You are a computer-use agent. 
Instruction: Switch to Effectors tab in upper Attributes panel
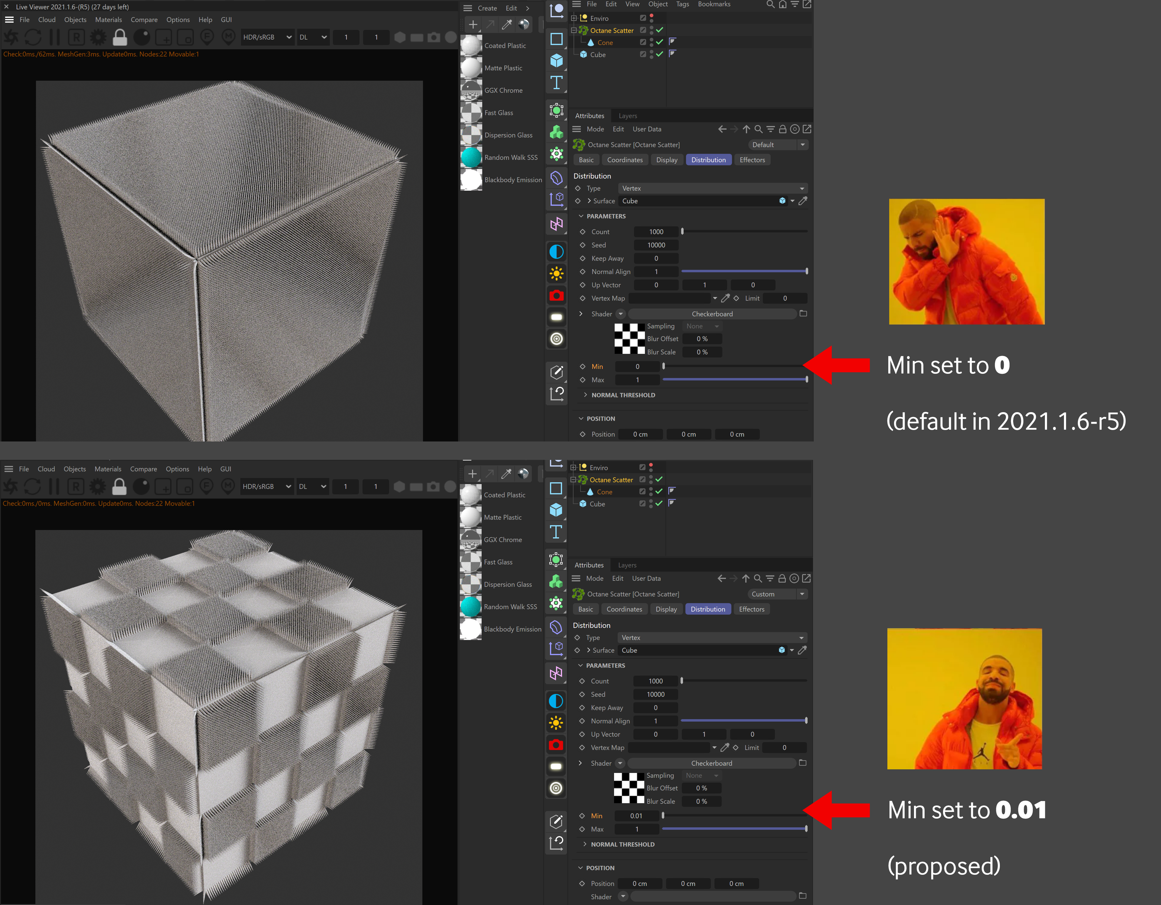click(752, 160)
